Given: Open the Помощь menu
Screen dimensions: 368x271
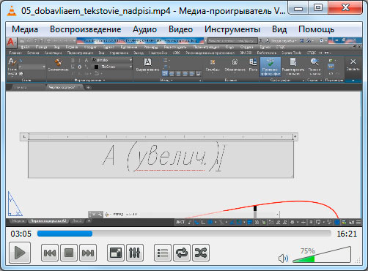Looking at the screenshot, I should pos(316,29).
